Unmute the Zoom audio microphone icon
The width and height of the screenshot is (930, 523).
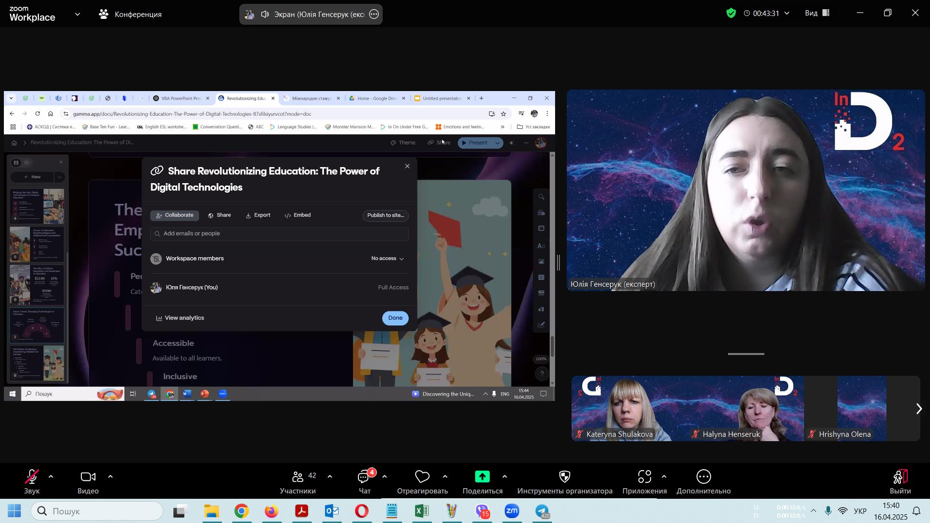pyautogui.click(x=32, y=477)
